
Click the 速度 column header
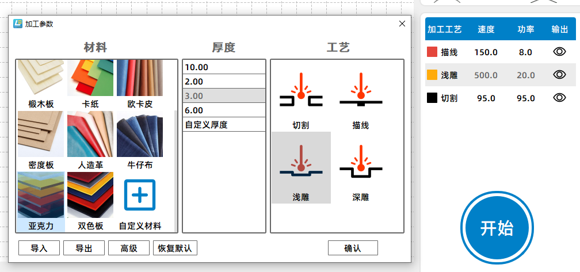[x=486, y=29]
